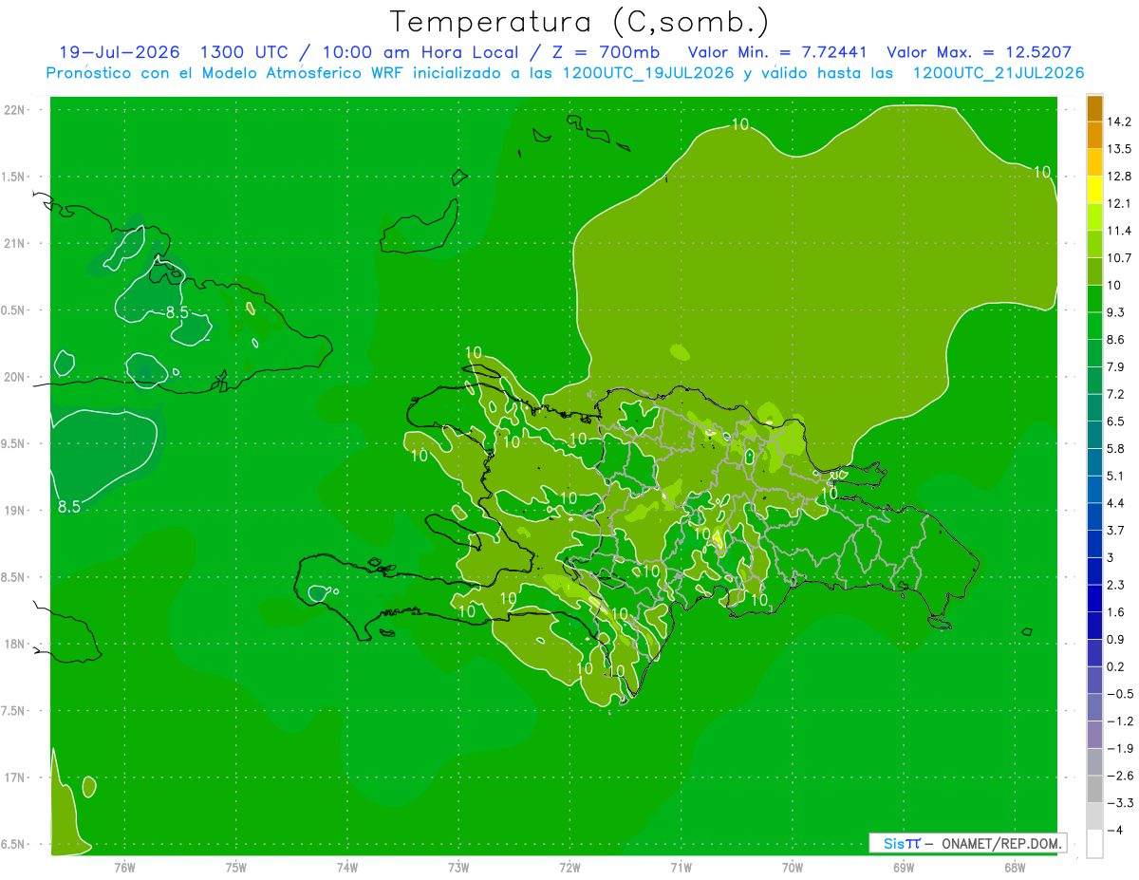1139x880 pixels.
Task: Click the 13.5 label on the color scale
Action: 1119,149
